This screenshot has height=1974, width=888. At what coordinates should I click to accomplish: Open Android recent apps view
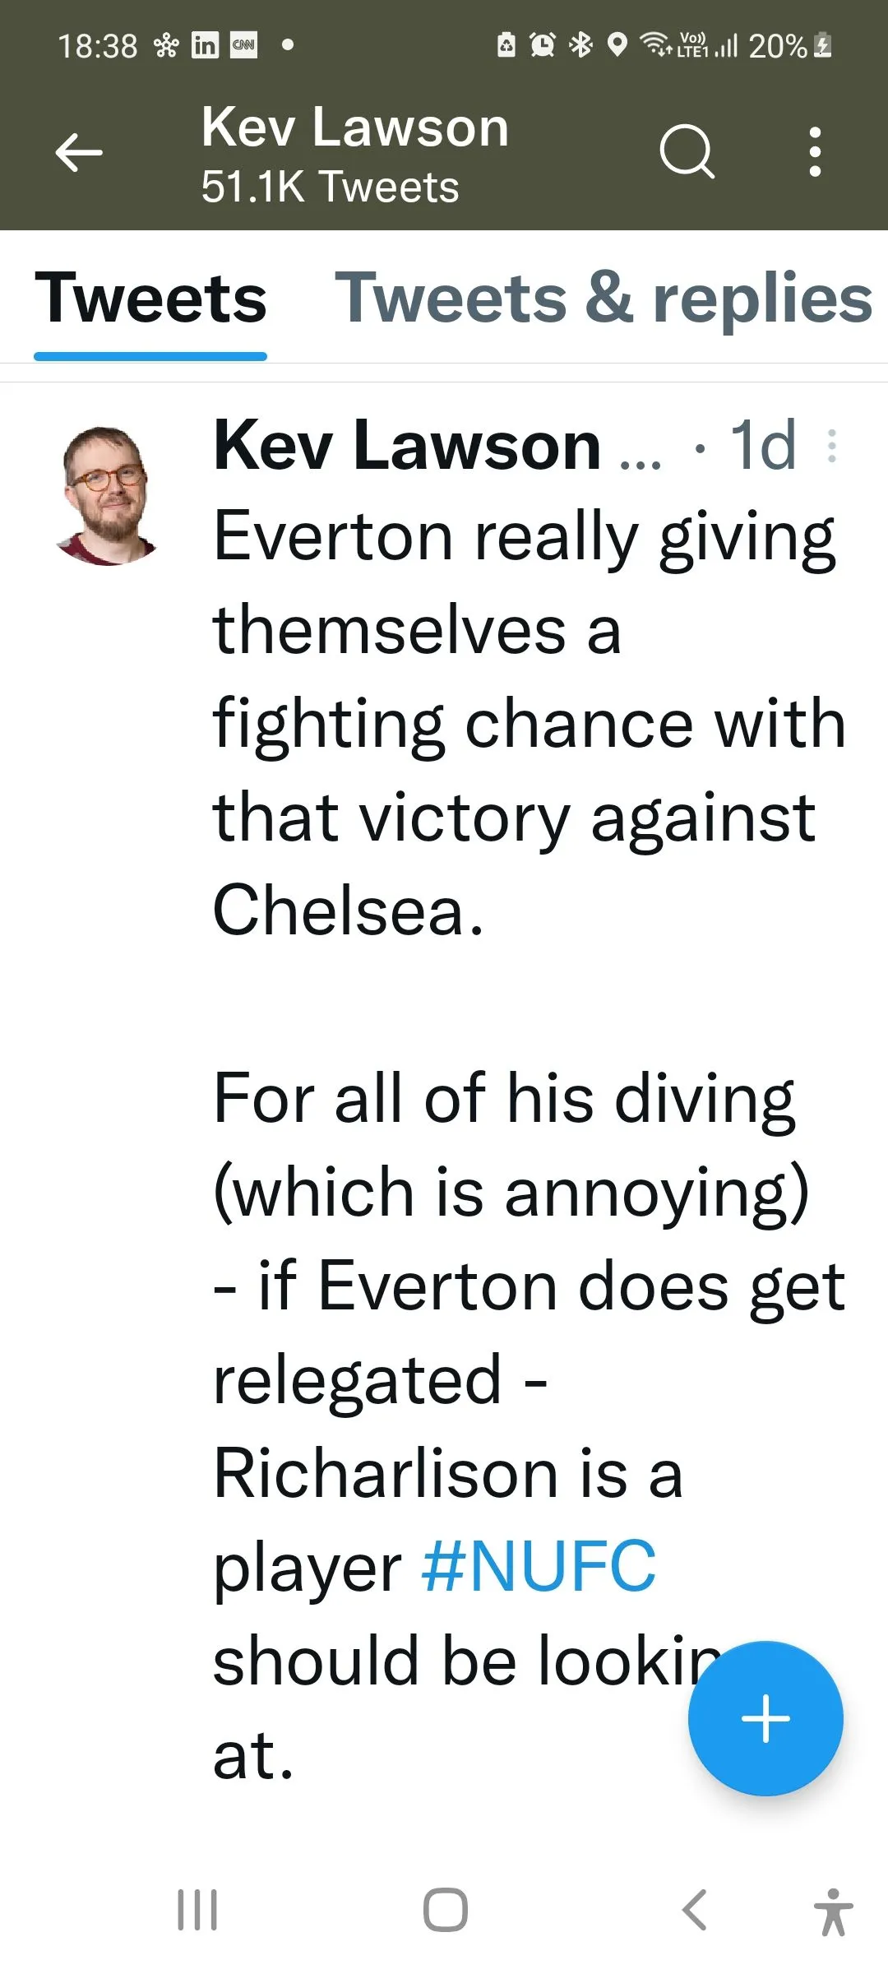coord(197,1909)
